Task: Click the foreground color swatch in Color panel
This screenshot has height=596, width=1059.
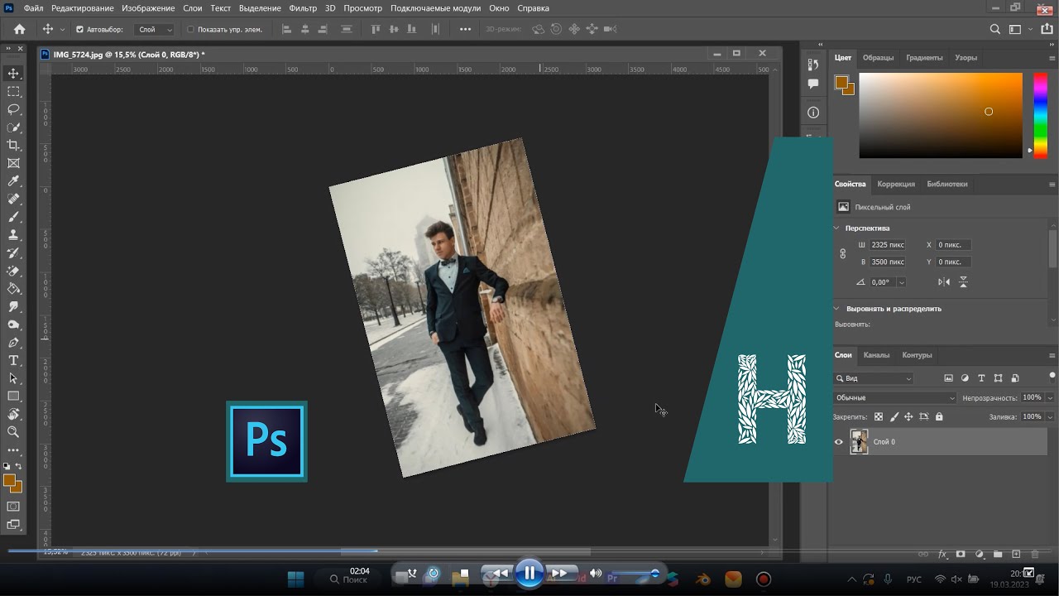Action: click(841, 82)
